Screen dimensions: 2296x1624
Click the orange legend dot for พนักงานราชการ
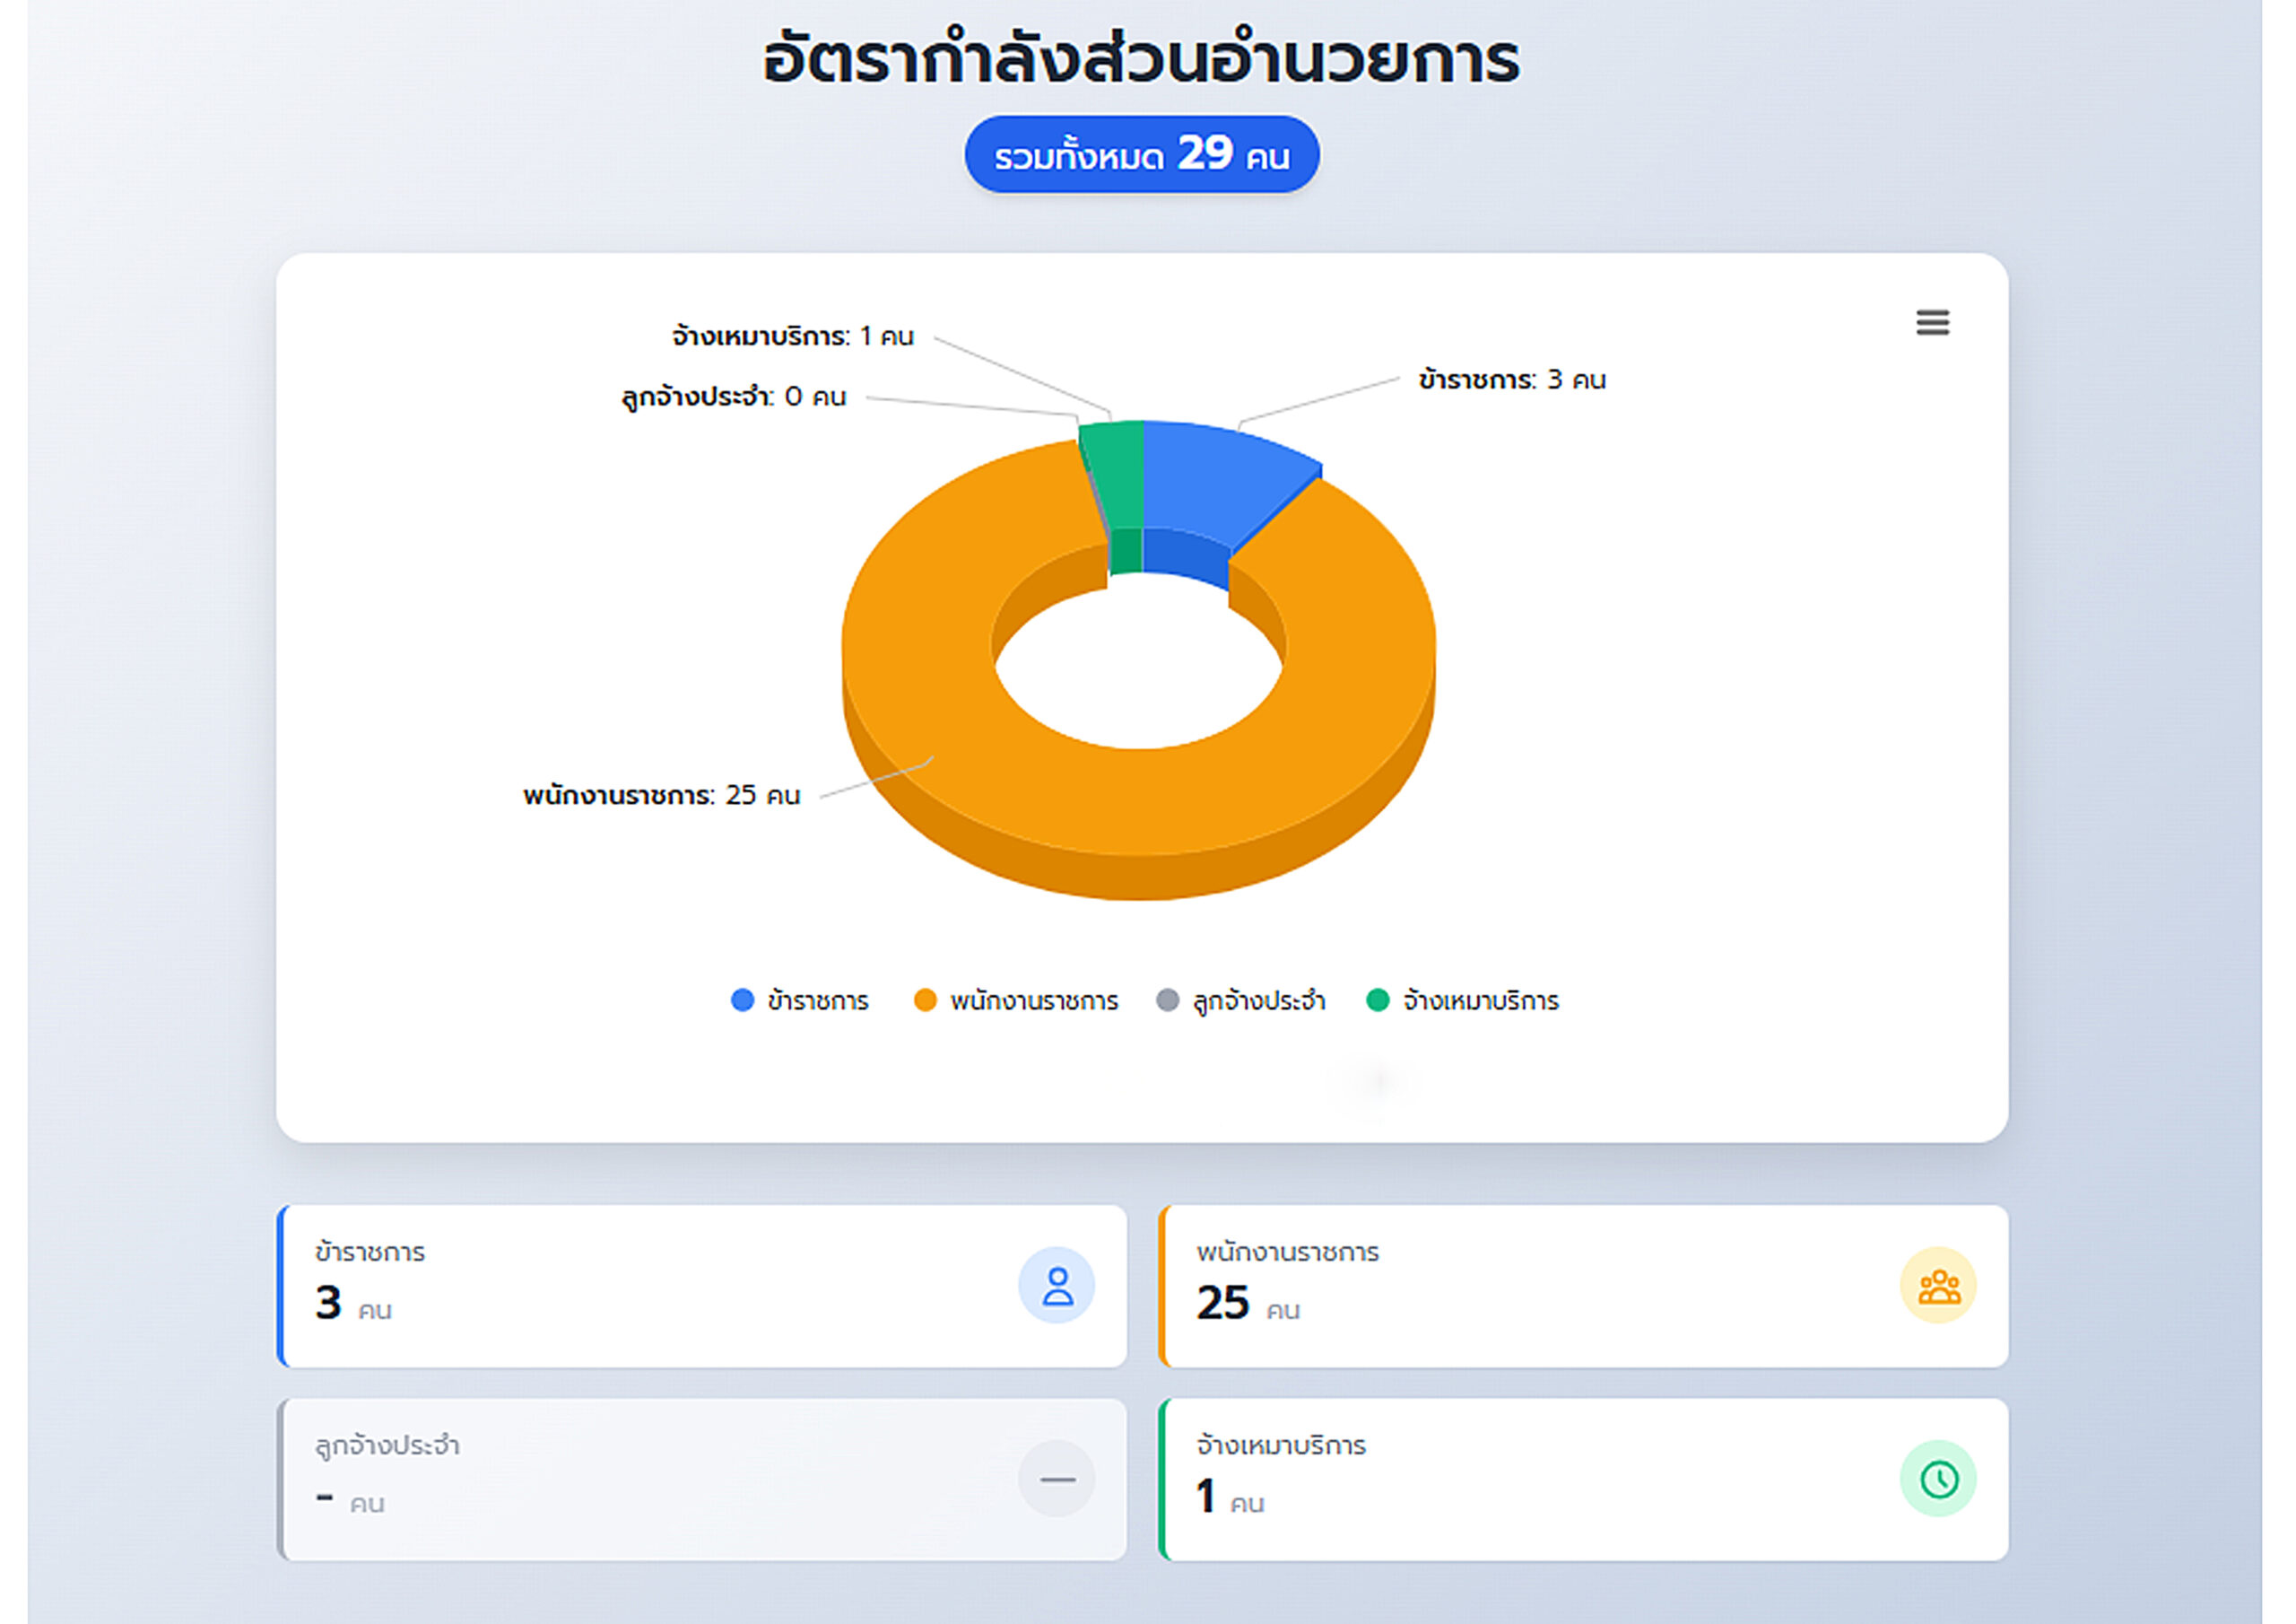coord(925,1000)
